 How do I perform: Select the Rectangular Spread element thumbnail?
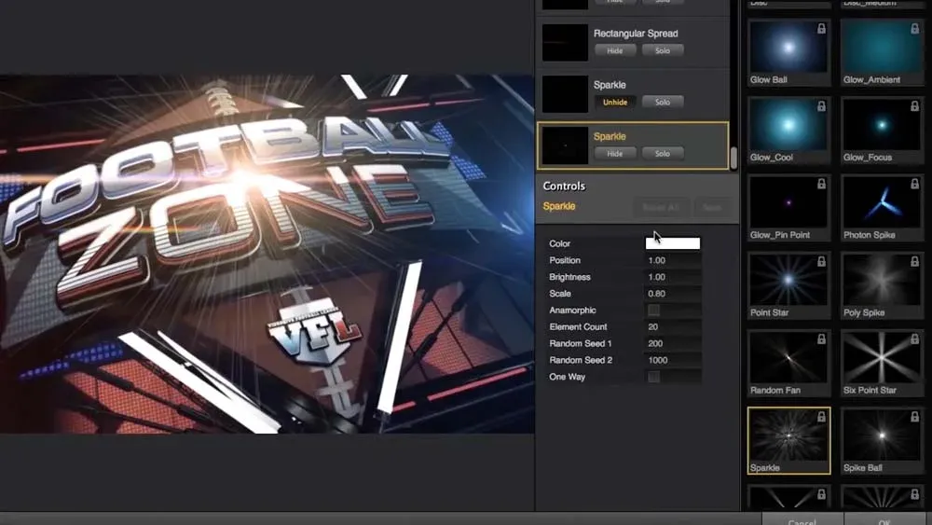point(565,43)
